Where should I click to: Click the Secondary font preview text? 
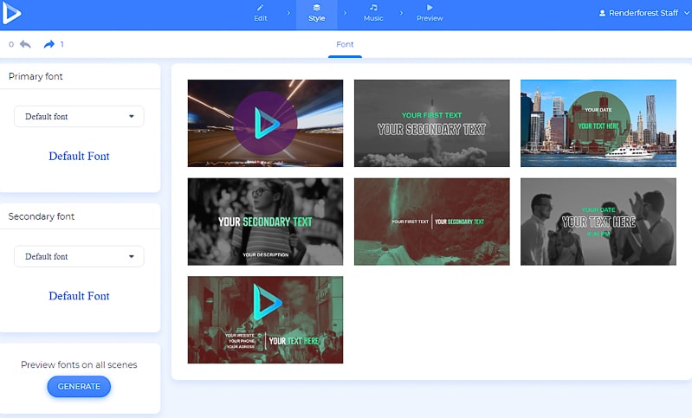(79, 296)
